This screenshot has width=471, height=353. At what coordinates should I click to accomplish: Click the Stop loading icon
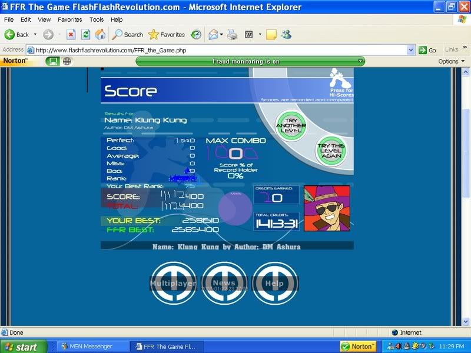point(71,35)
